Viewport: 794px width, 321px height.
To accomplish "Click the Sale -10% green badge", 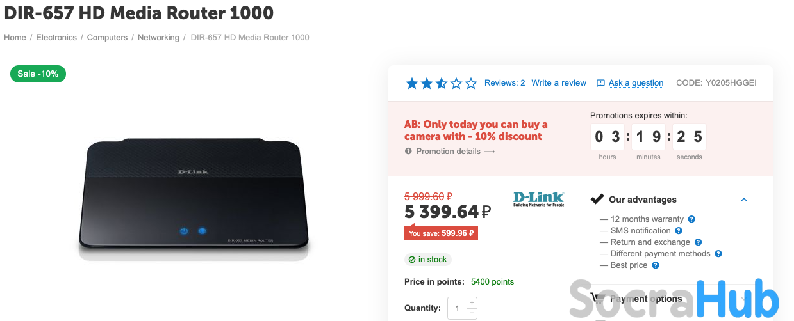I will (x=38, y=74).
